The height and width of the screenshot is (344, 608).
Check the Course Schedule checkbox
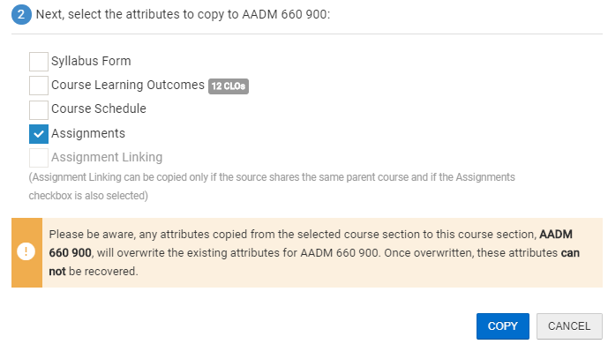[x=39, y=110]
